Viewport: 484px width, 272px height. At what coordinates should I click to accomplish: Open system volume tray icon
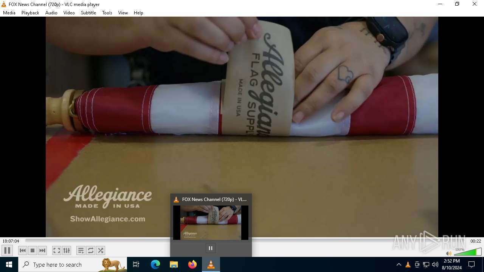tap(435, 264)
